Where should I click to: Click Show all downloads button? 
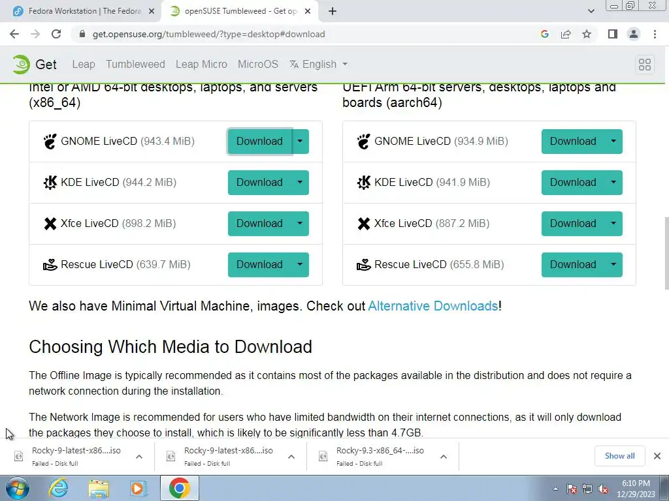619,456
